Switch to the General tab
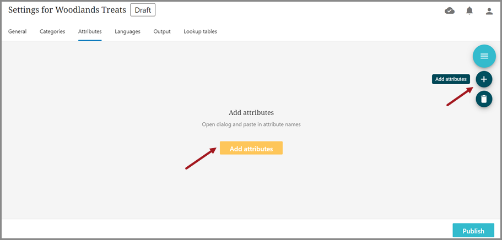502x240 pixels. [x=17, y=31]
